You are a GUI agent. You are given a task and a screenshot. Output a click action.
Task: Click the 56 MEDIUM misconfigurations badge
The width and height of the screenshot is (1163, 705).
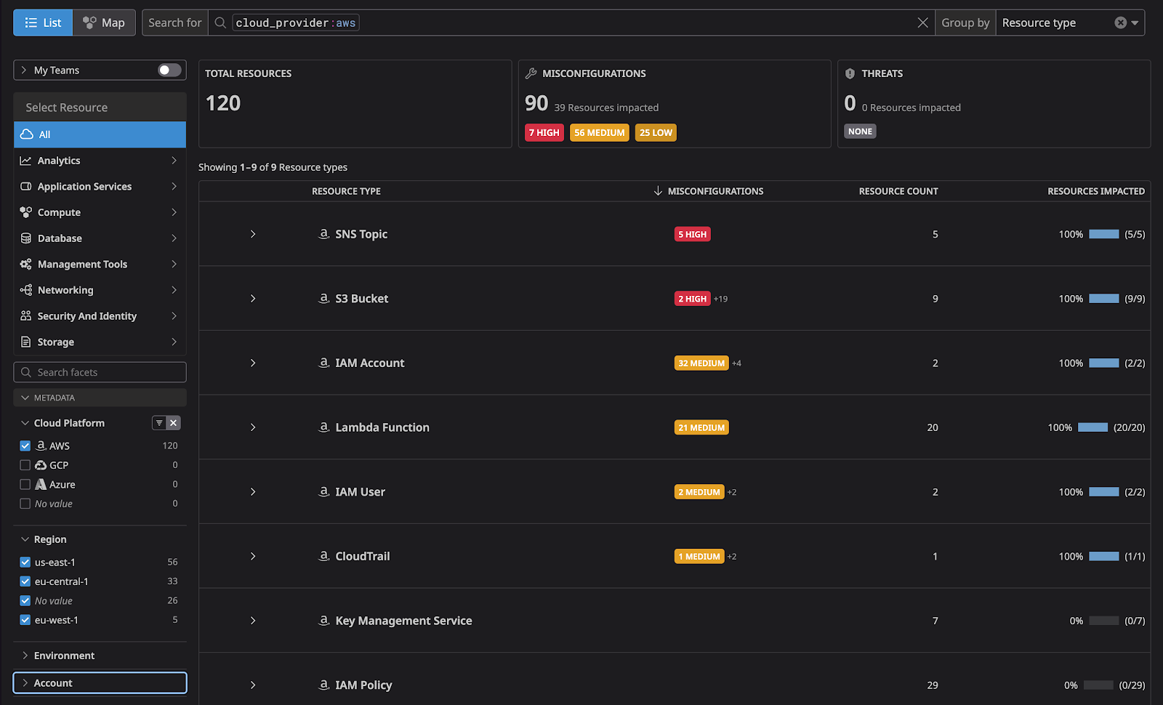tap(600, 132)
